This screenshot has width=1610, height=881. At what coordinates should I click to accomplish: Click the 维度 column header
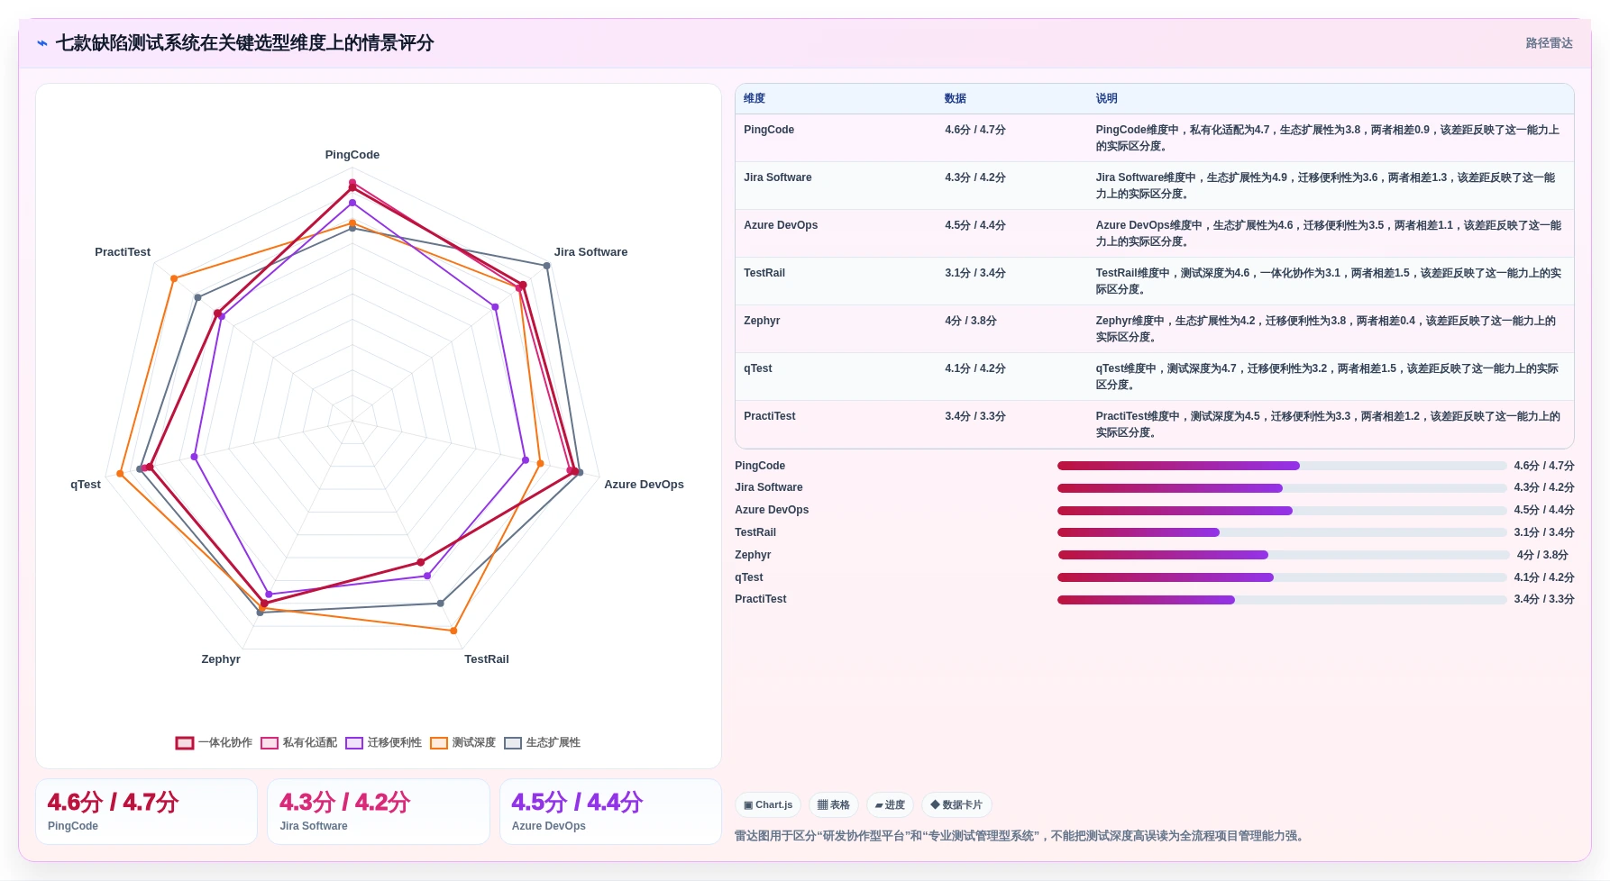click(x=755, y=98)
